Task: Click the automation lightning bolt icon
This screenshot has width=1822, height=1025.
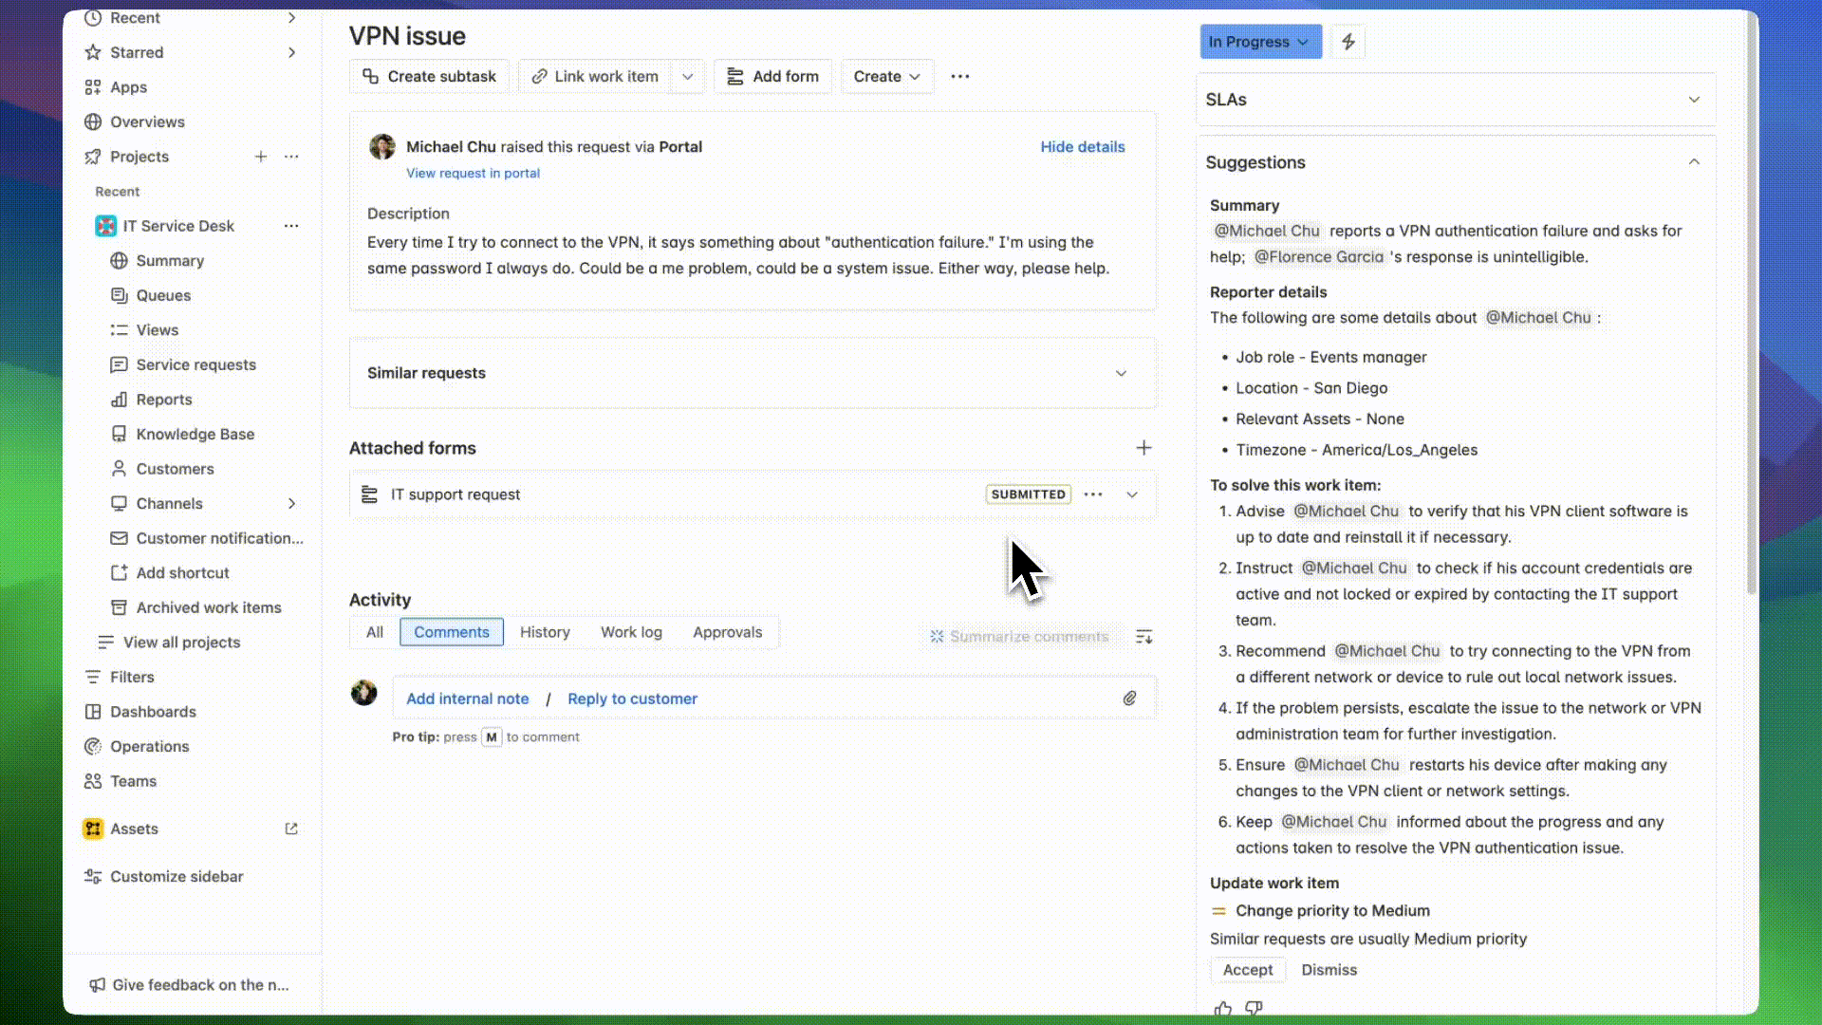Action: point(1348,42)
